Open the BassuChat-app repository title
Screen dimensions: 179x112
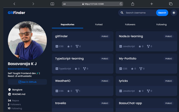pyautogui.click(x=130, y=103)
